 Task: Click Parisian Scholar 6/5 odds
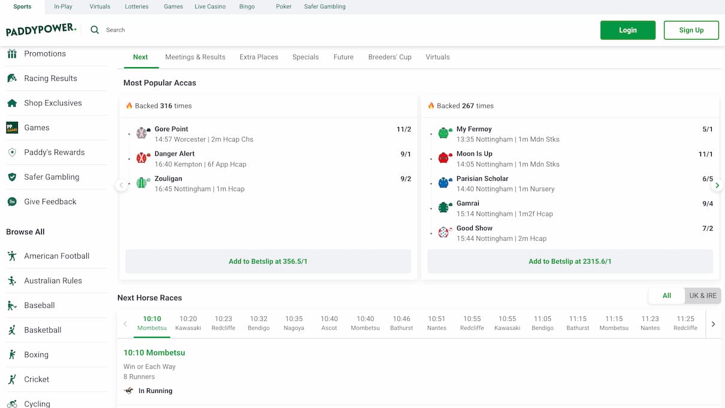tap(708, 179)
